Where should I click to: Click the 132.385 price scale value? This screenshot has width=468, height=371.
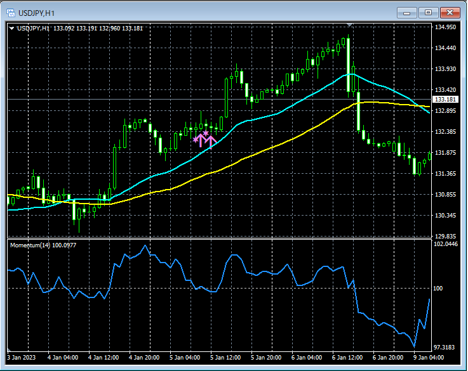click(x=445, y=132)
